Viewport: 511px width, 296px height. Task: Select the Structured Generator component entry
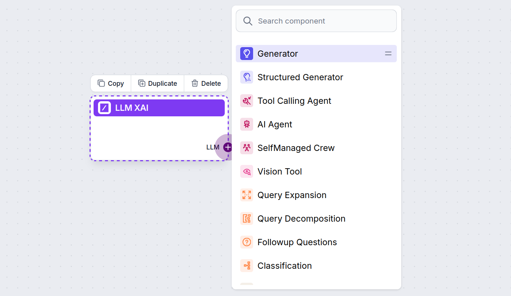coord(300,77)
